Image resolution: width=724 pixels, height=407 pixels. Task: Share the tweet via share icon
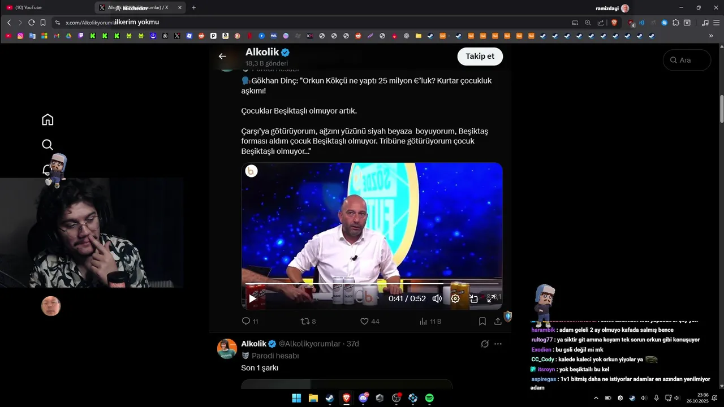point(498,321)
